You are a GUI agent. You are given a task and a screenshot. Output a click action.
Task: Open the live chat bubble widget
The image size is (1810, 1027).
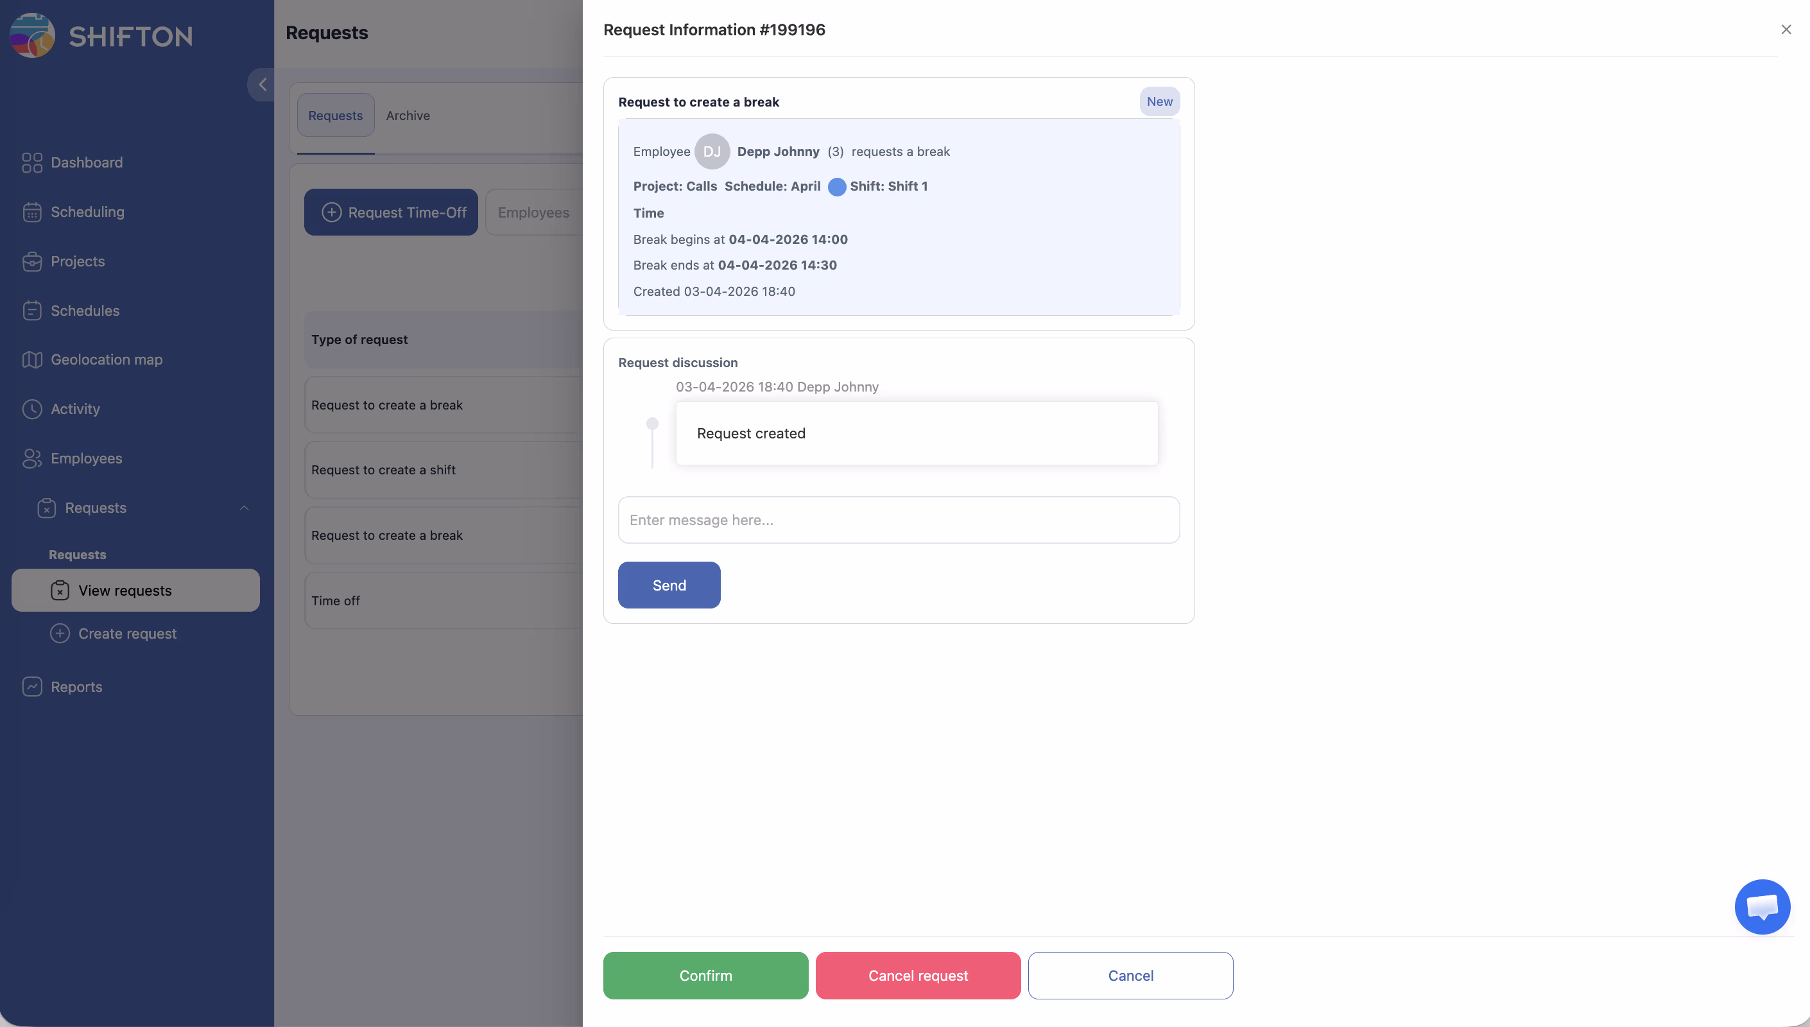pos(1761,906)
